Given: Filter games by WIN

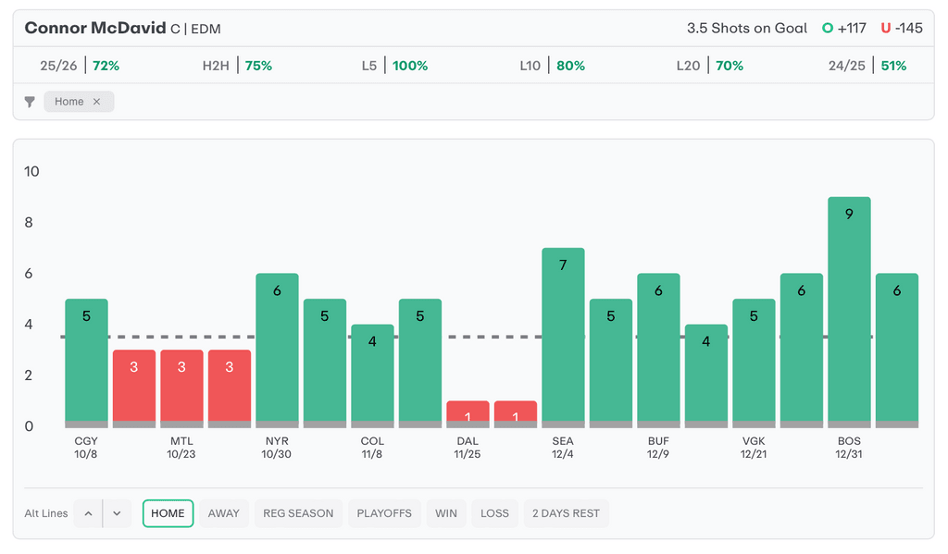Looking at the screenshot, I should click(446, 513).
